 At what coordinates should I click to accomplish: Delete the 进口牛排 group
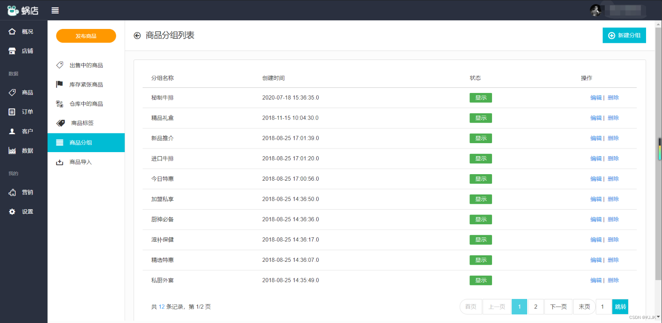pyautogui.click(x=613, y=158)
